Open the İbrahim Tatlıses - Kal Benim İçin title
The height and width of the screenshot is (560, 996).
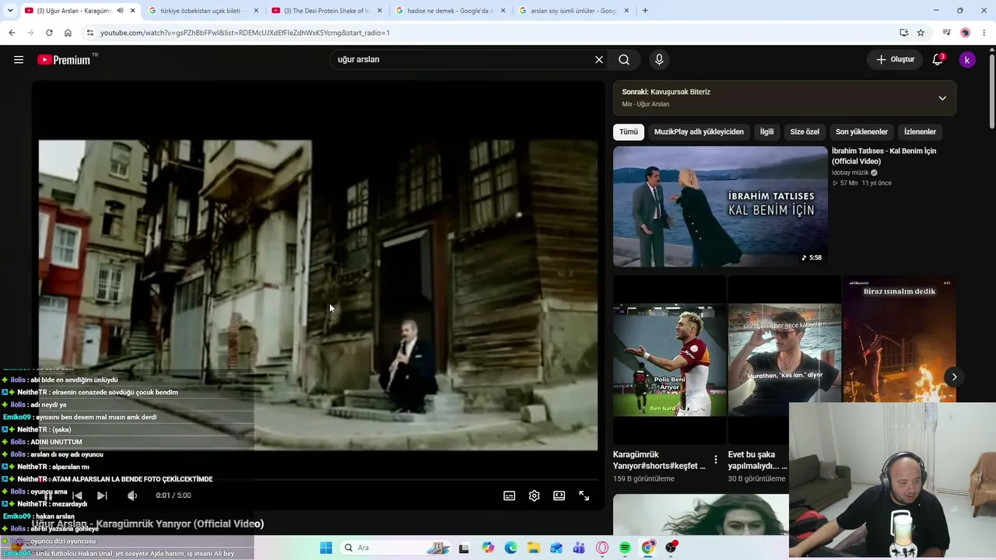[884, 156]
